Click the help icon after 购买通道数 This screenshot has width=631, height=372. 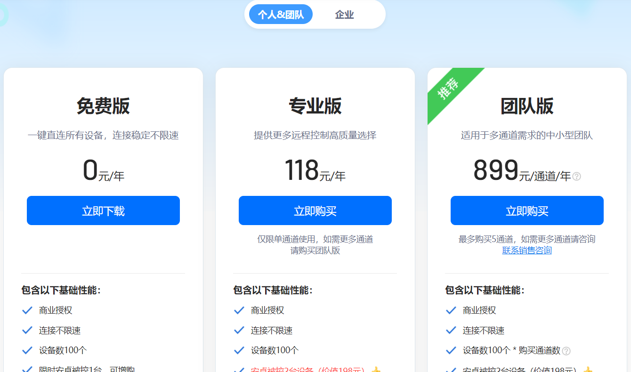point(566,351)
